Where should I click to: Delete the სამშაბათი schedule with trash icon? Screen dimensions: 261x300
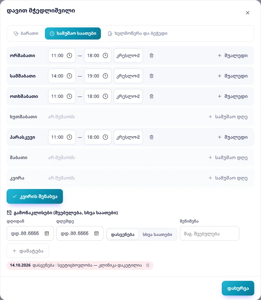click(151, 76)
